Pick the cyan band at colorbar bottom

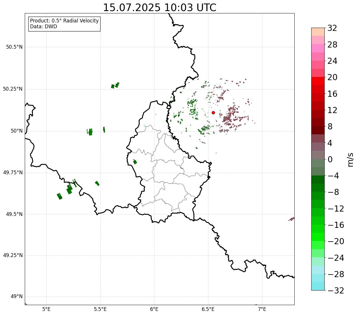(318, 286)
